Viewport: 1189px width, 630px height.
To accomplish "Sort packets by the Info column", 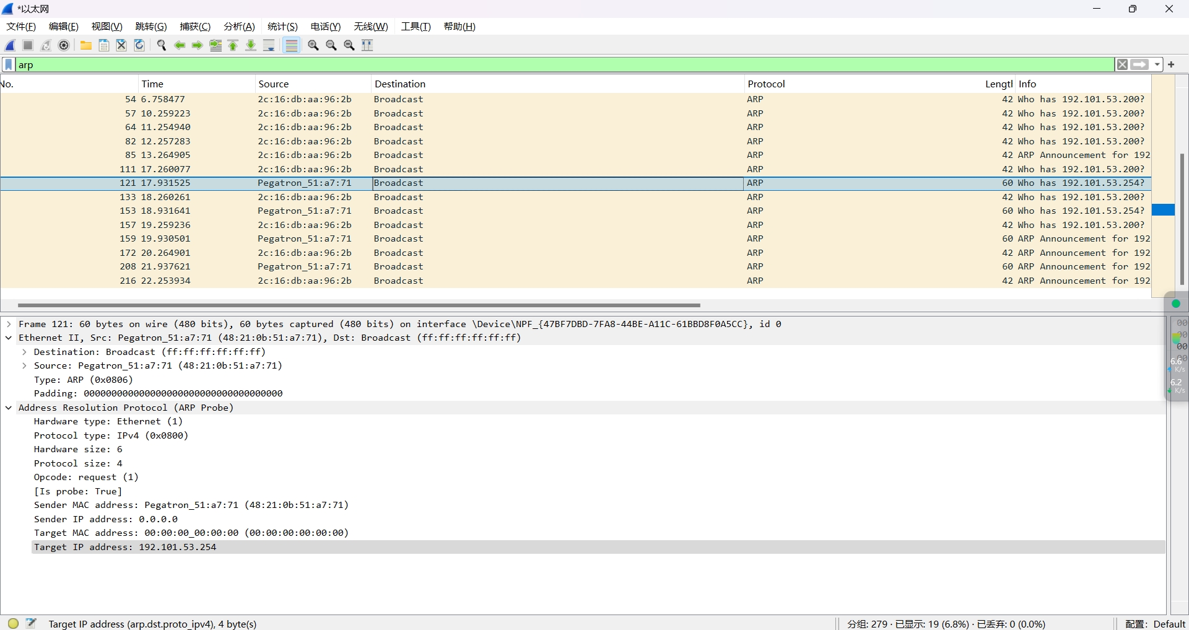I will 1083,84.
